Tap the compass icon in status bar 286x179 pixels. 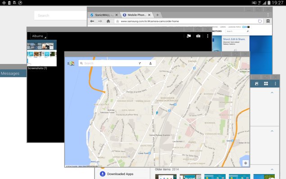20,3
